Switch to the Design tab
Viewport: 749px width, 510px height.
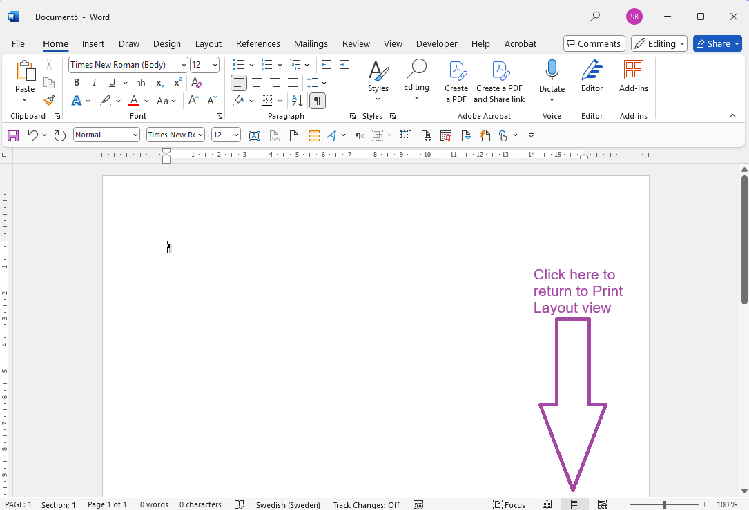tap(166, 43)
